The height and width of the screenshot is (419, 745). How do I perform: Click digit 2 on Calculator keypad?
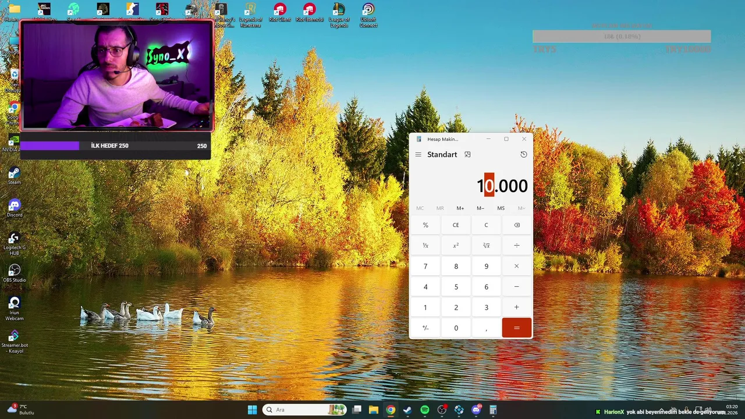(x=456, y=307)
